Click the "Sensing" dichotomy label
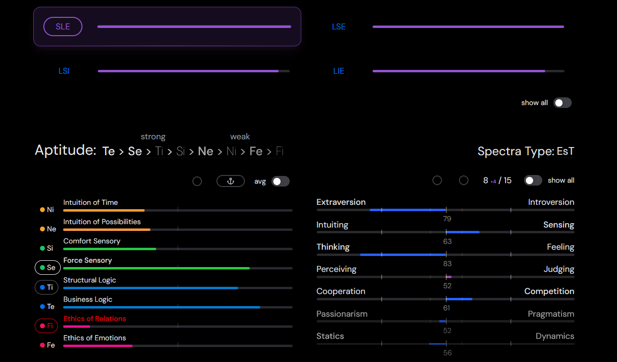This screenshot has height=362, width=617. 559,225
